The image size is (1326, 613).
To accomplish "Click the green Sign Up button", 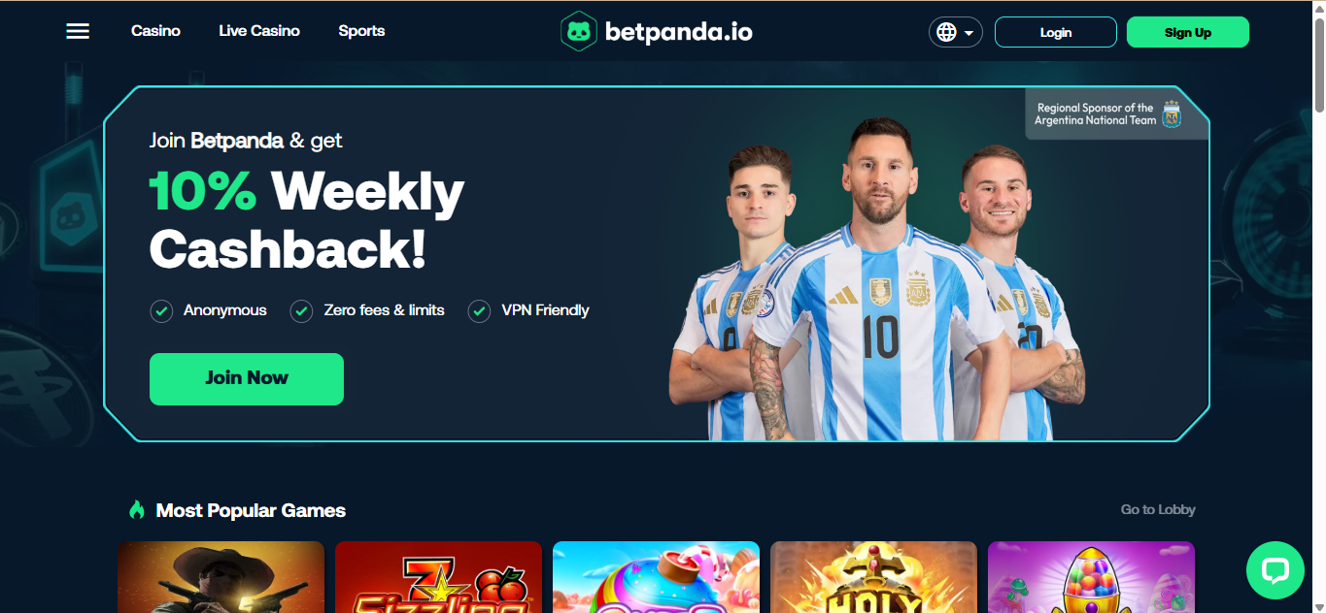I will click(x=1188, y=32).
